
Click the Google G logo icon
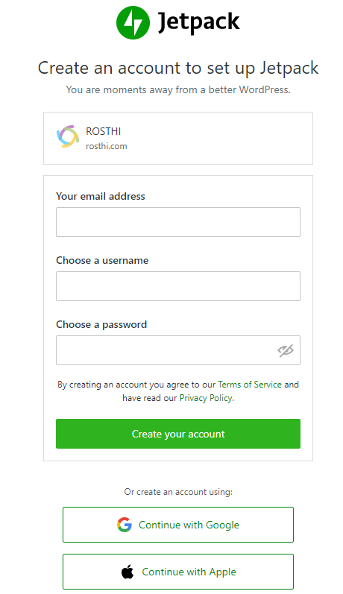click(125, 525)
